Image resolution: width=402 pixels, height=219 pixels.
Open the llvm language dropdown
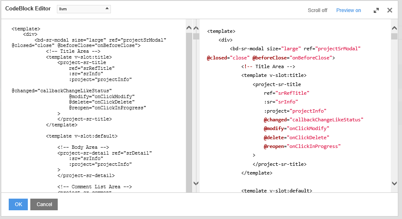tap(83, 9)
